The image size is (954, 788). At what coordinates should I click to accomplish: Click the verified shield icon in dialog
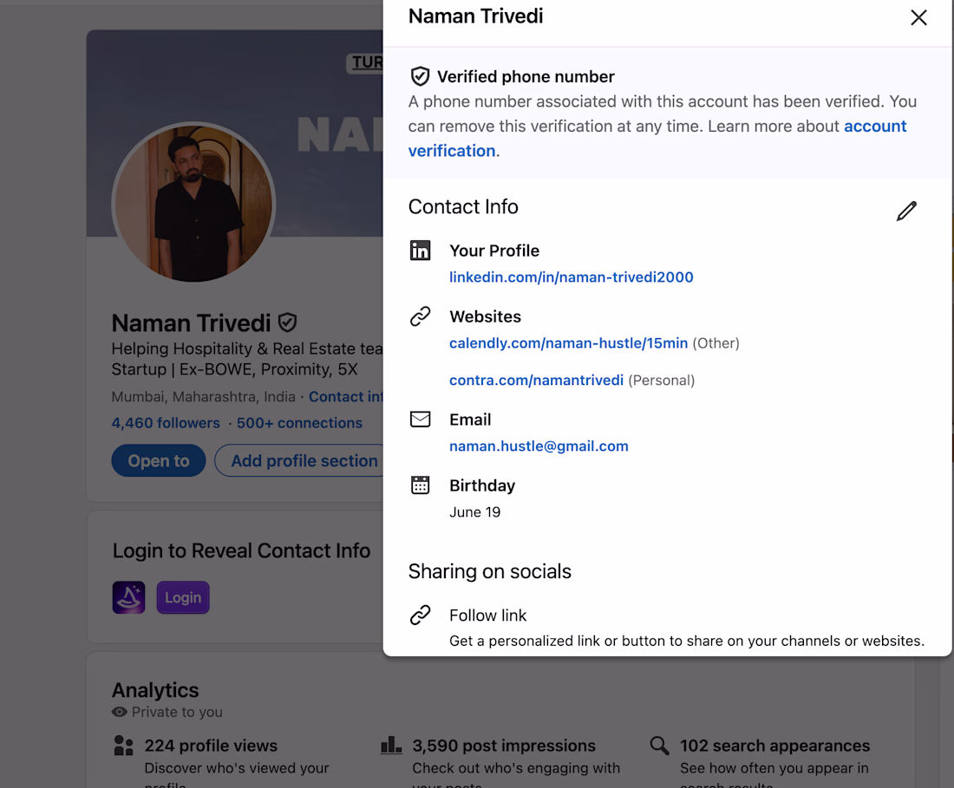(x=420, y=76)
